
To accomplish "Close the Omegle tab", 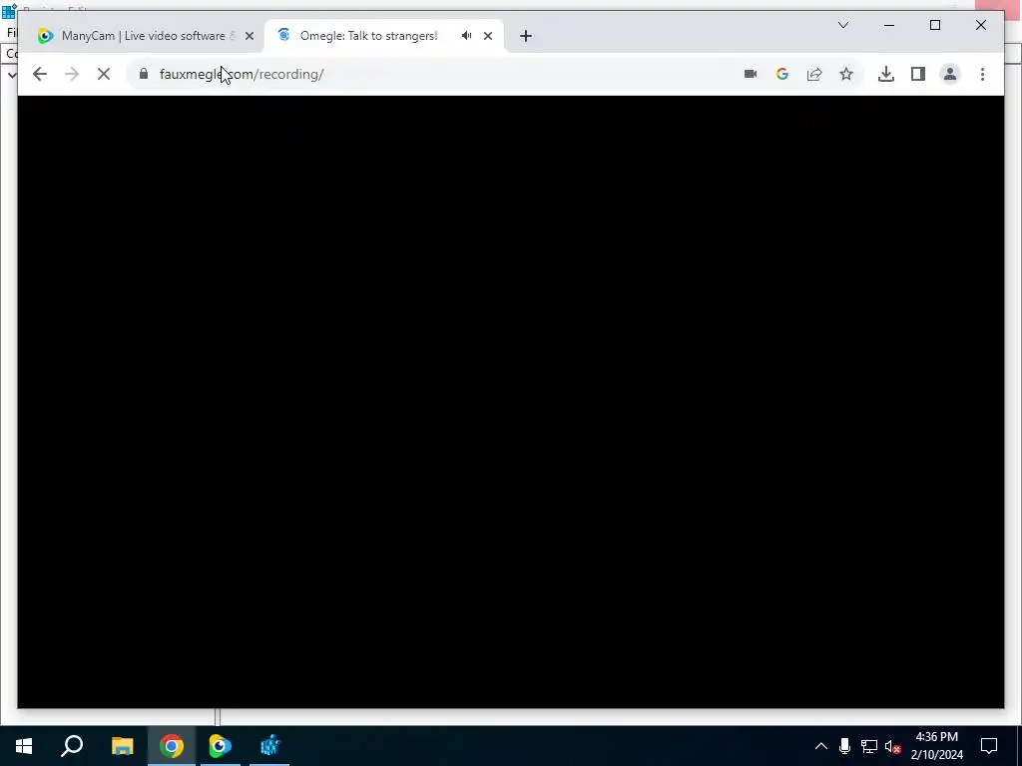I will click(487, 37).
